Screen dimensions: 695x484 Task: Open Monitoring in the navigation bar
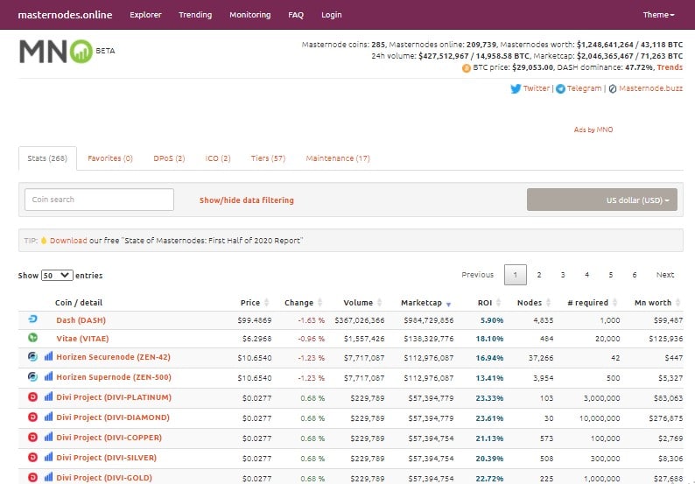tap(250, 15)
